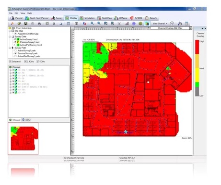This screenshot has height=185, width=221.
Task: Open the Survey mode
Action: (57, 18)
